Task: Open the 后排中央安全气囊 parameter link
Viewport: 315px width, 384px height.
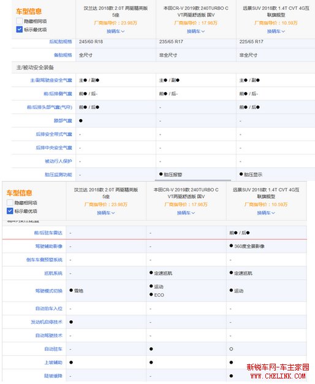Action: 54,148
